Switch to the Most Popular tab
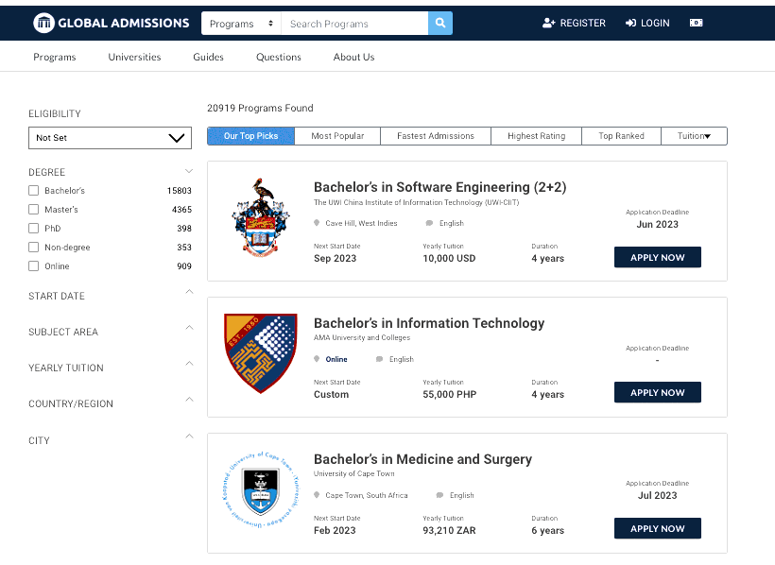Image resolution: width=775 pixels, height=565 pixels. (x=337, y=136)
